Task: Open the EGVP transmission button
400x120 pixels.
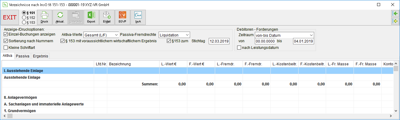Action: click(x=123, y=17)
